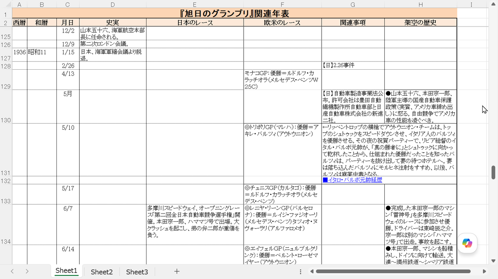Select row 130 header

6,107
